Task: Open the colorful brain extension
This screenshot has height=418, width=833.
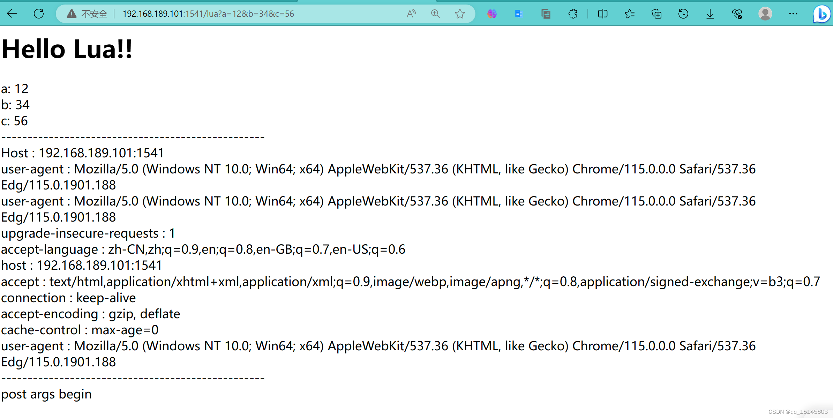Action: [492, 14]
